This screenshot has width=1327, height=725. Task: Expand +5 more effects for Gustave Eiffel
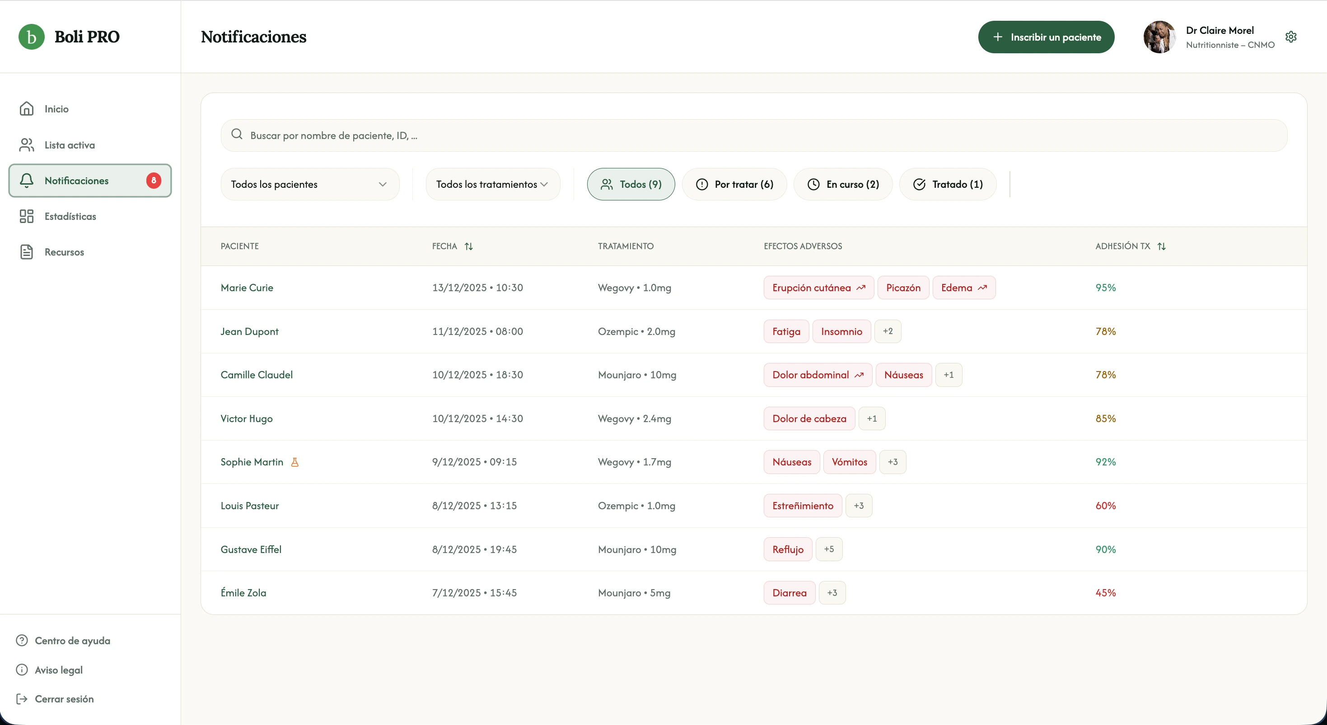[x=828, y=549]
